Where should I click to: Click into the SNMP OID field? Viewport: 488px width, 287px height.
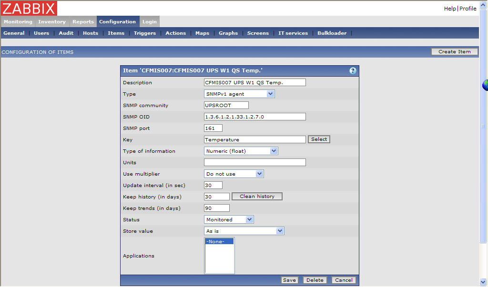tap(254, 117)
